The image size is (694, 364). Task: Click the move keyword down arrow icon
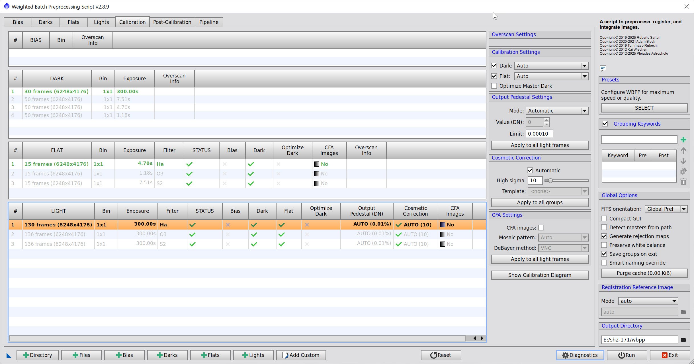point(683,161)
